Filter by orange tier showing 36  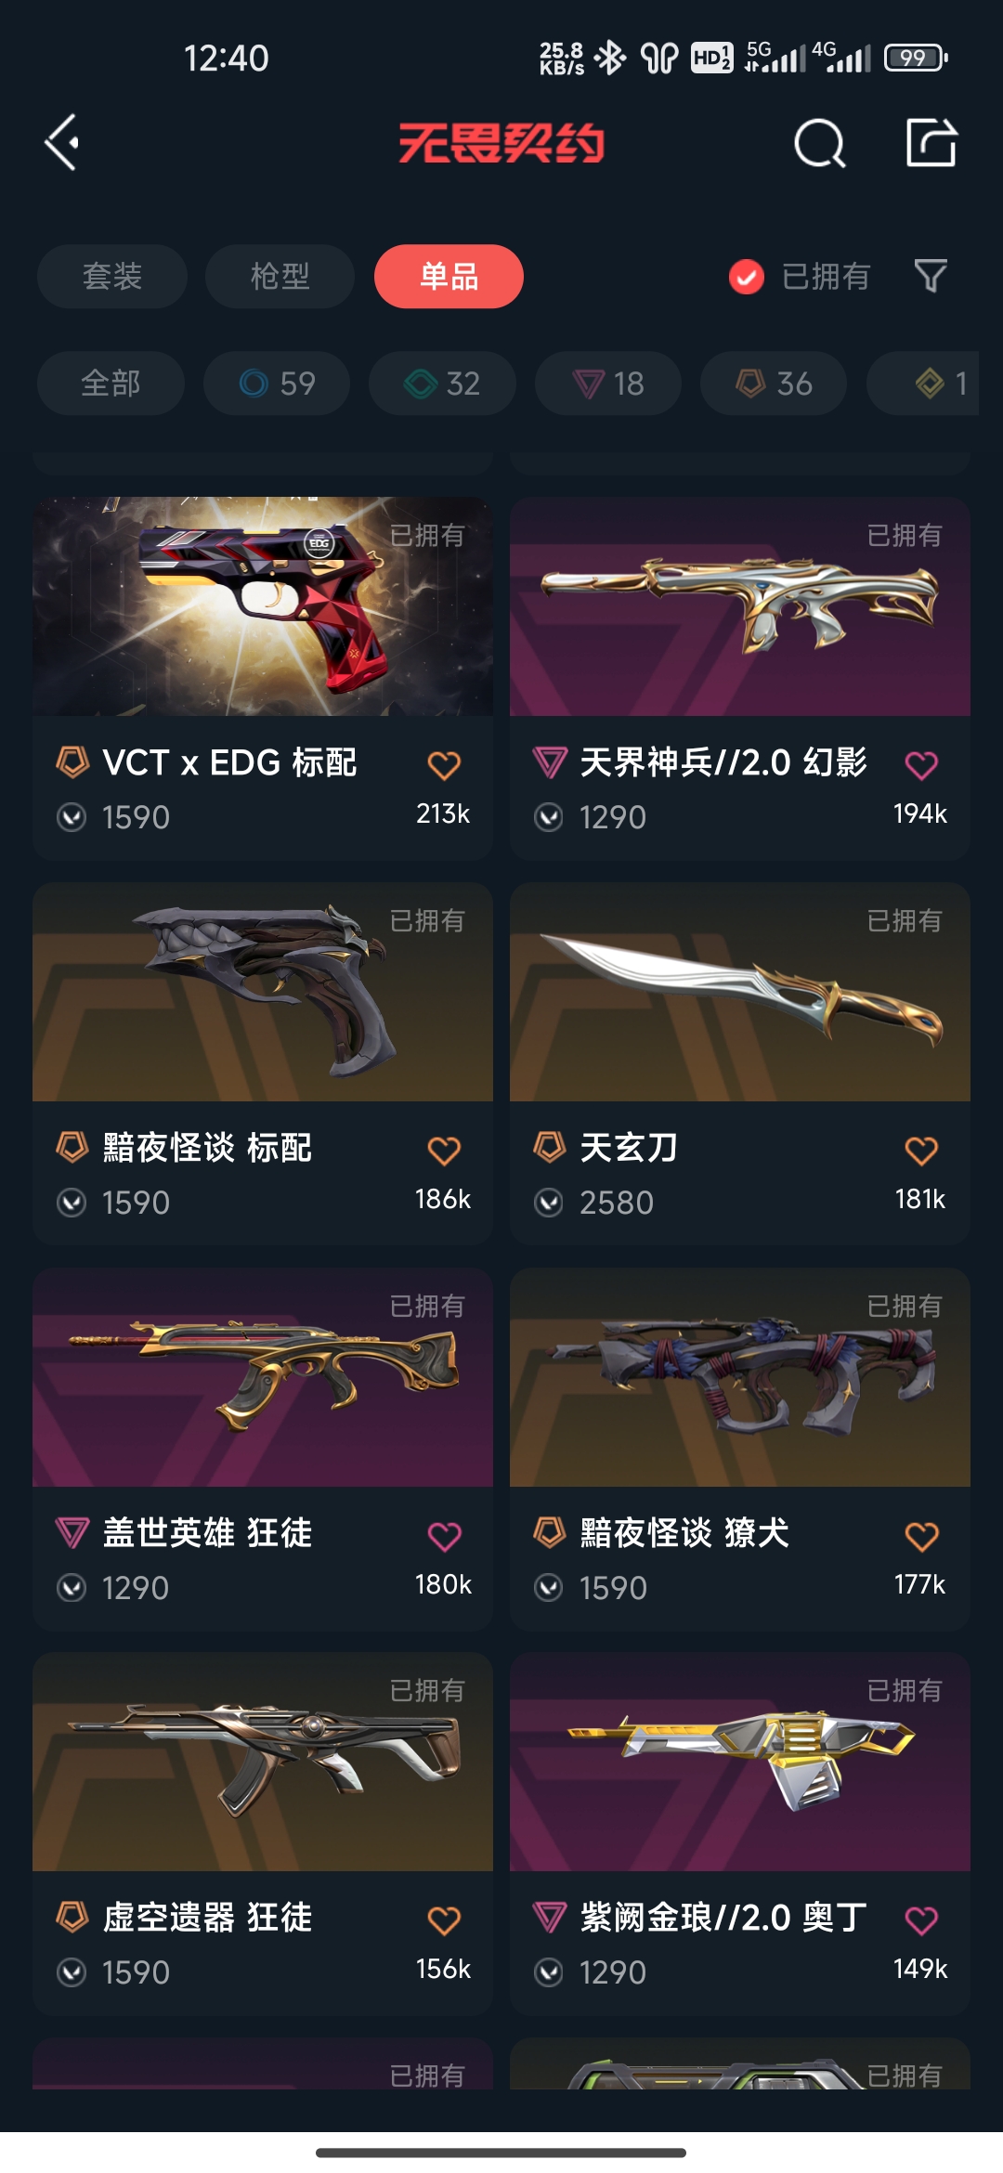click(x=774, y=383)
